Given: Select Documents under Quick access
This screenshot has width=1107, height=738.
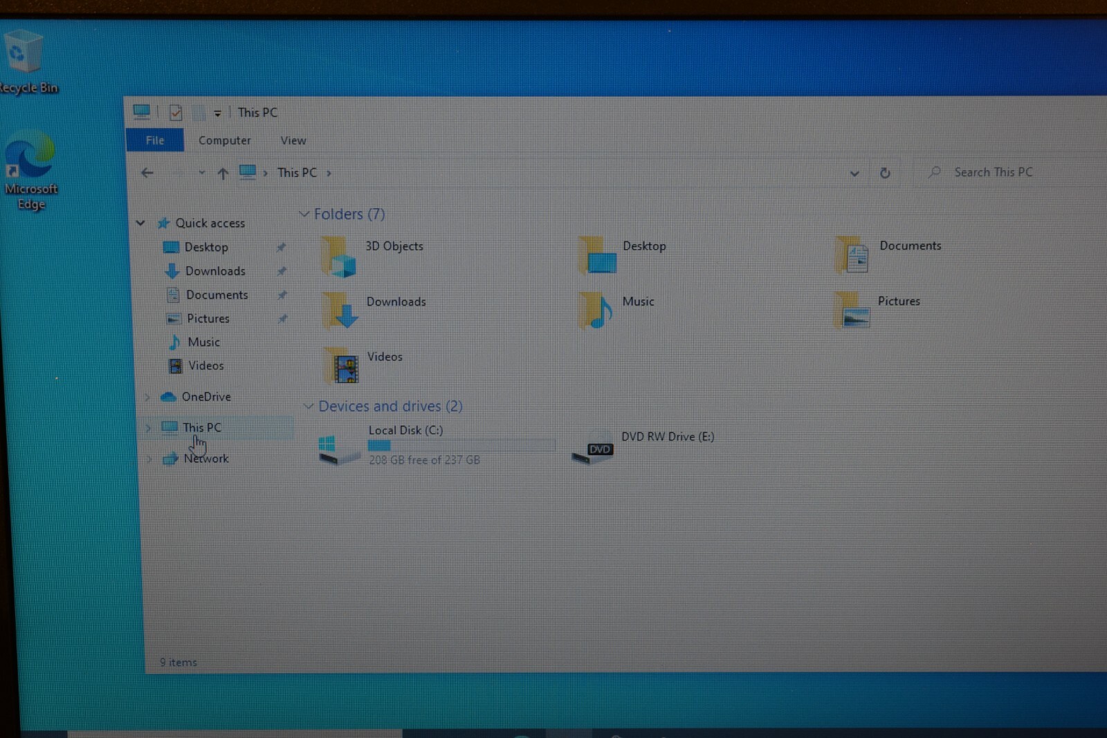Looking at the screenshot, I should point(217,295).
